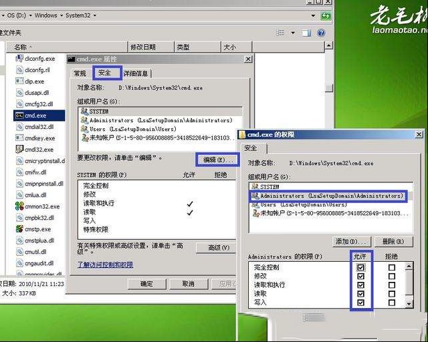
Task: Open 了解访问控制和权限 help link
Action: (x=106, y=265)
